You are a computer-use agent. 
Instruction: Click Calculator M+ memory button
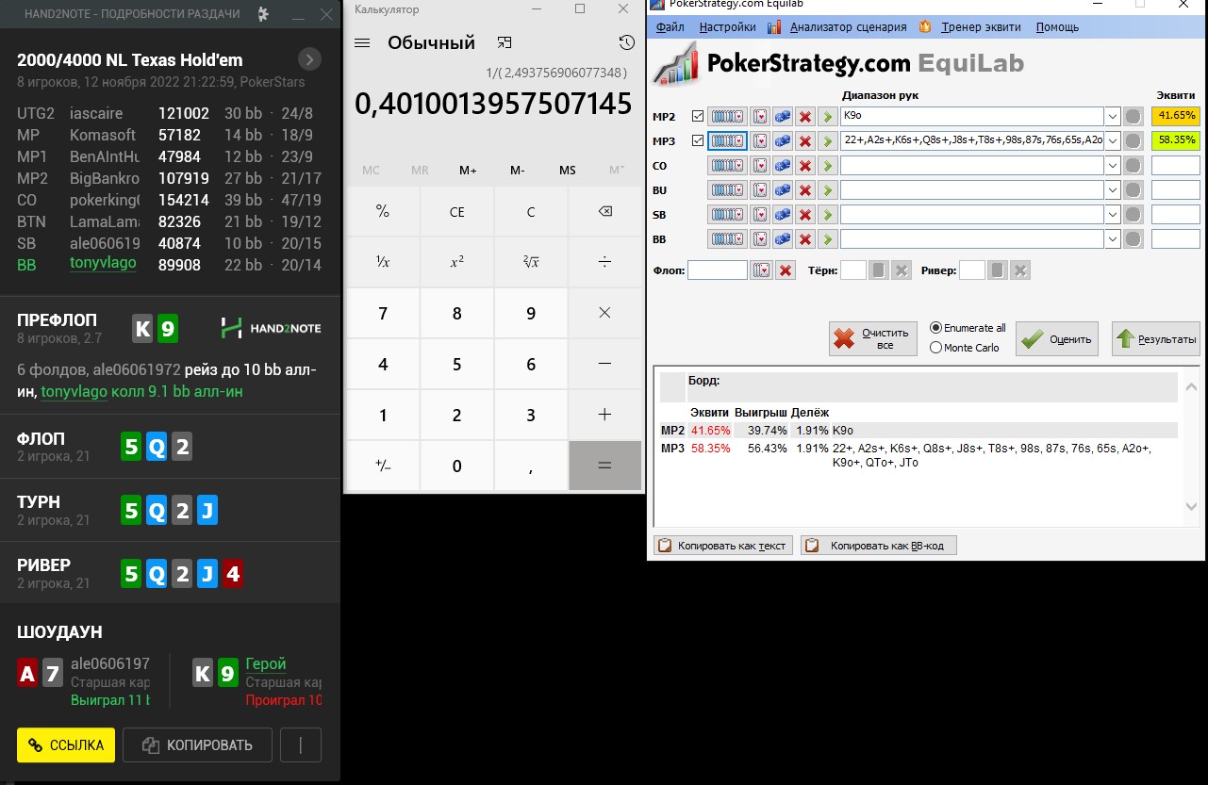(469, 170)
